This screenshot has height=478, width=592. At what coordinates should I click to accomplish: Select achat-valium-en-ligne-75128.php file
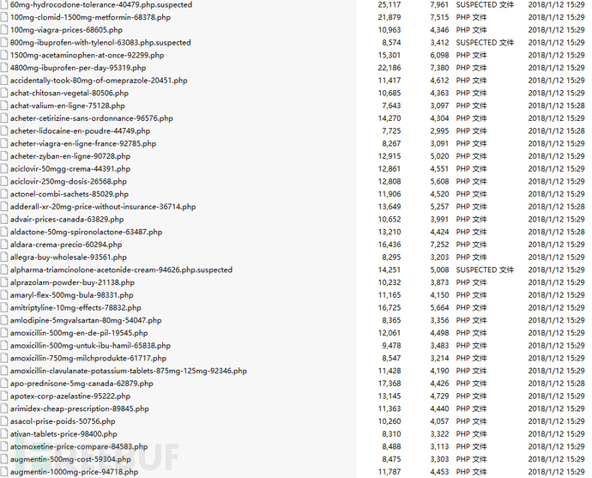point(68,106)
